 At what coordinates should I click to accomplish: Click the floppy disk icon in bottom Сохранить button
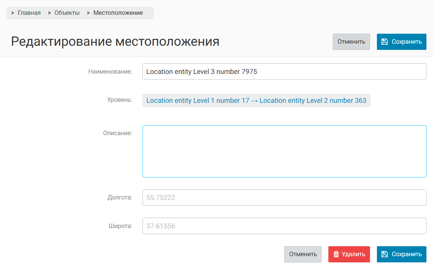click(385, 254)
